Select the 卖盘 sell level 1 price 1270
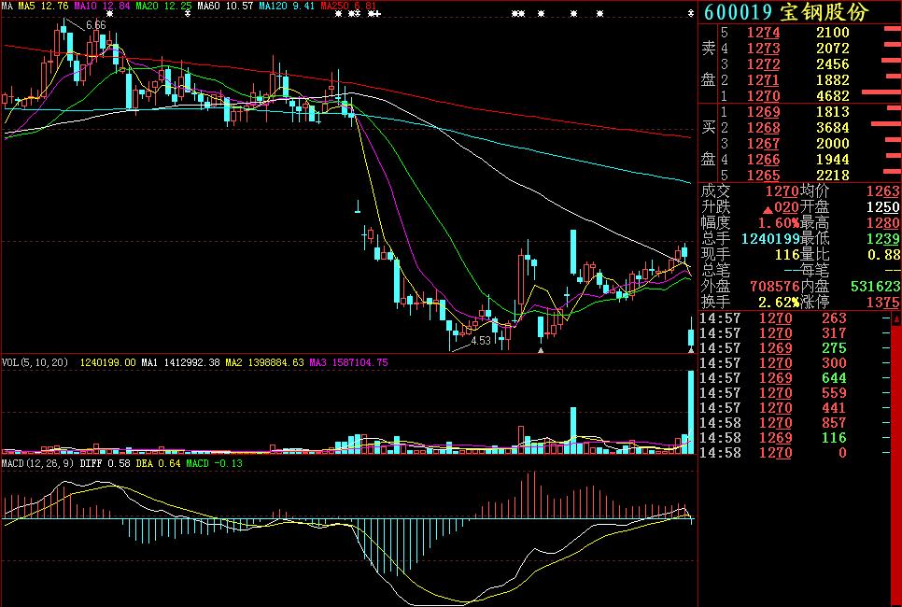Viewport: 902px width, 607px height. tap(763, 95)
